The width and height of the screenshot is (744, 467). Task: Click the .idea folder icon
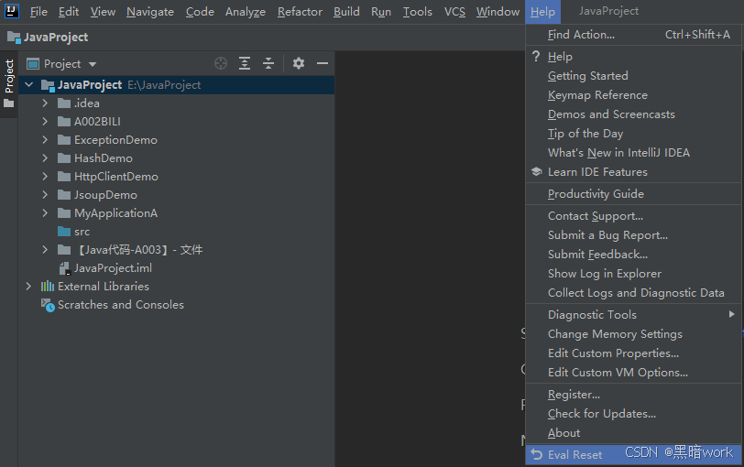[x=64, y=103]
